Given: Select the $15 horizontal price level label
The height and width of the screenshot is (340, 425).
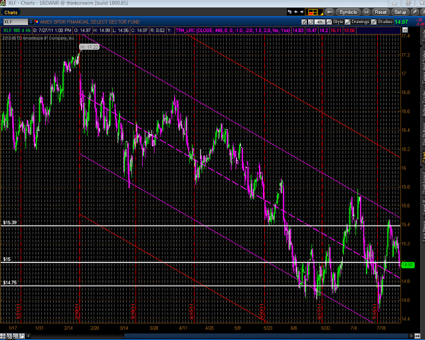Looking at the screenshot, I should tap(7, 259).
